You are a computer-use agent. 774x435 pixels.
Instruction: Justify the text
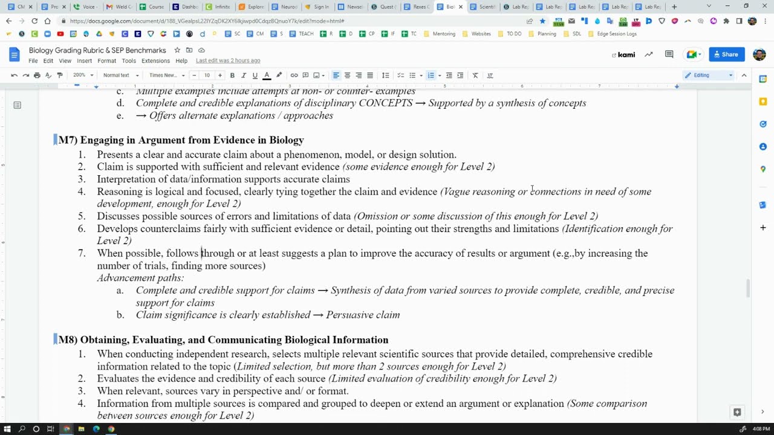pyautogui.click(x=370, y=76)
